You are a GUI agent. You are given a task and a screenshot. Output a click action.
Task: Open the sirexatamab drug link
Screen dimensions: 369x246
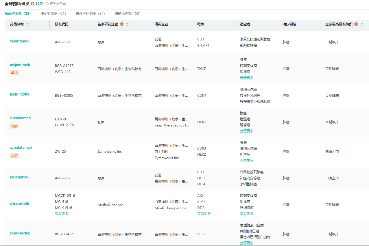tap(20, 118)
